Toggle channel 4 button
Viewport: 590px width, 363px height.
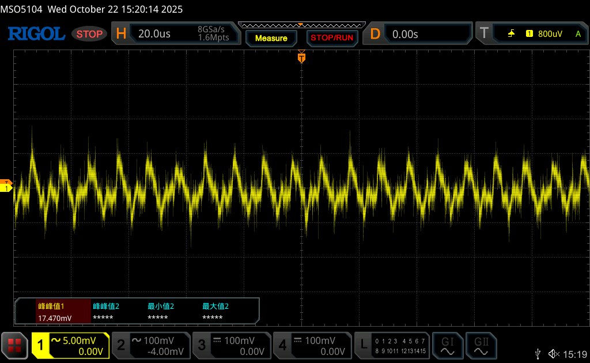pos(282,345)
